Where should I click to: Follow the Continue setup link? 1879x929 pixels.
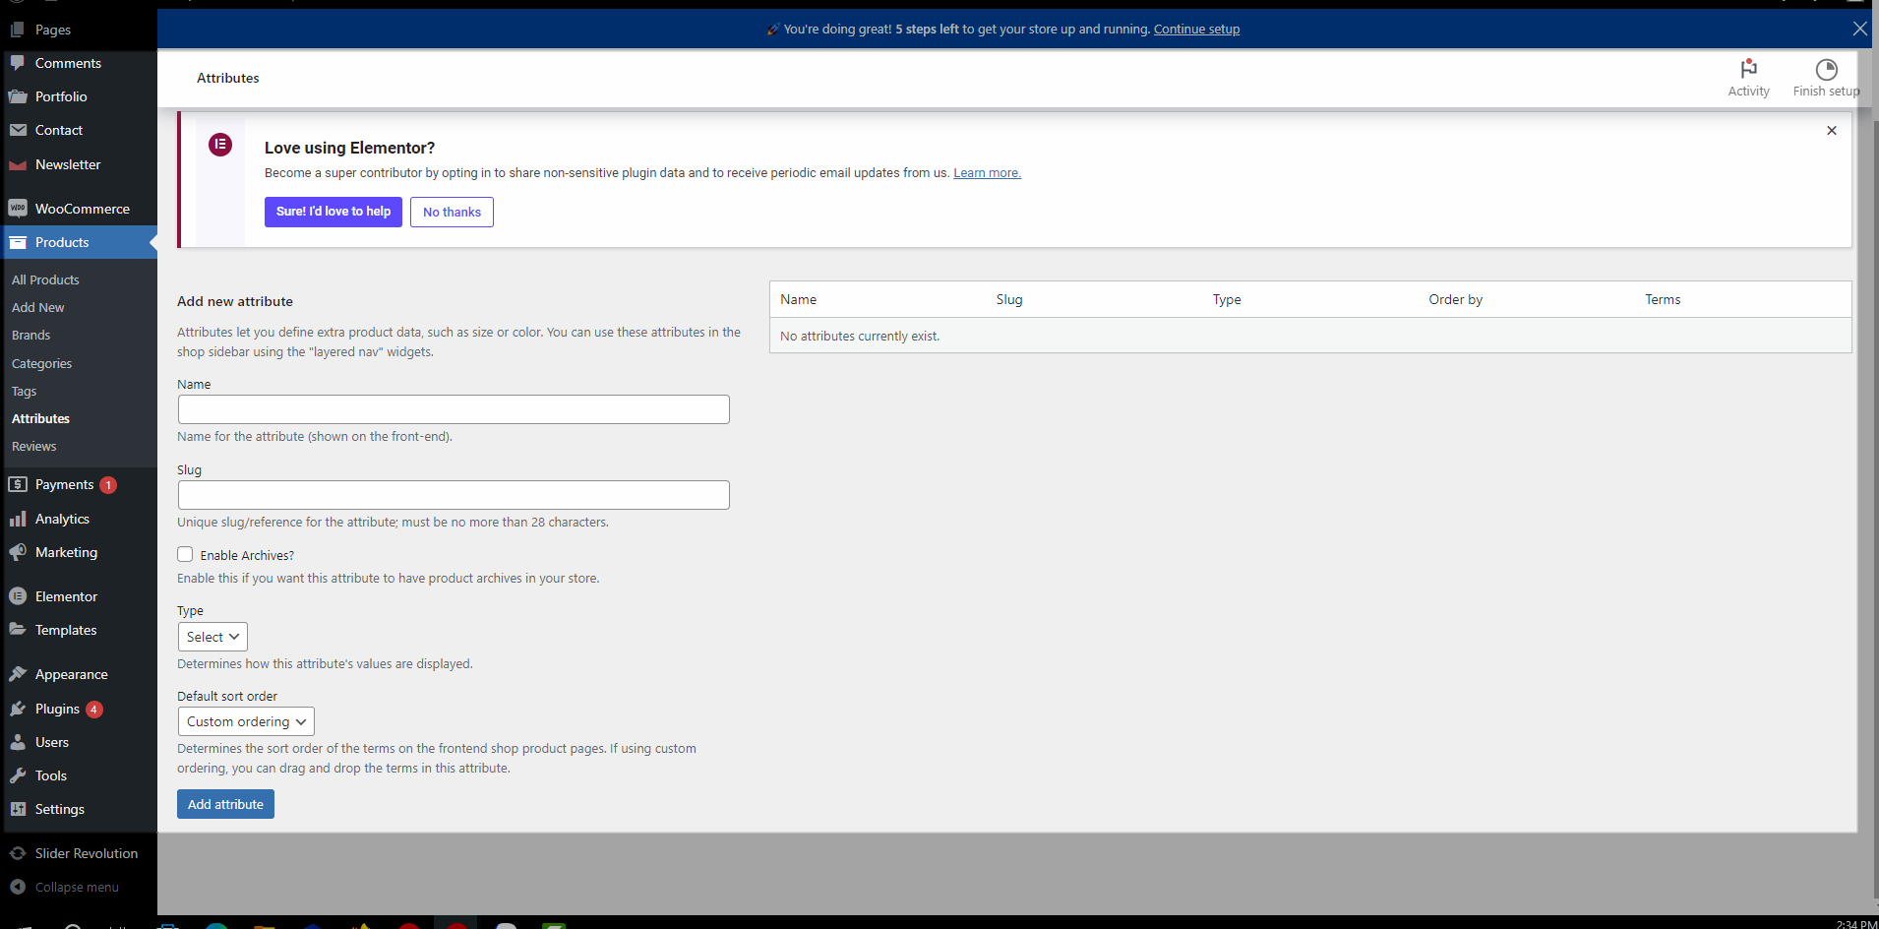click(1196, 29)
